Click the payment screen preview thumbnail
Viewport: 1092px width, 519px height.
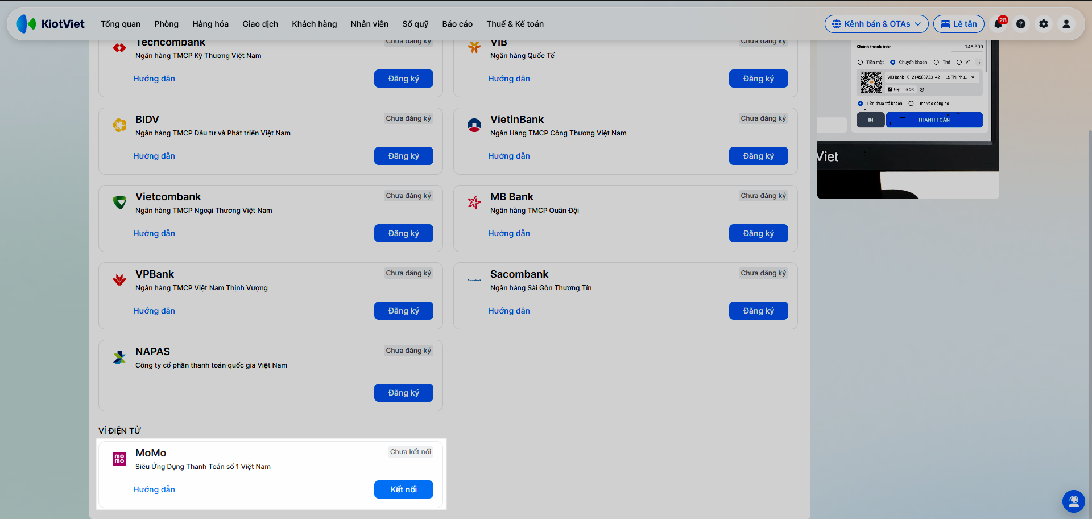point(908,120)
